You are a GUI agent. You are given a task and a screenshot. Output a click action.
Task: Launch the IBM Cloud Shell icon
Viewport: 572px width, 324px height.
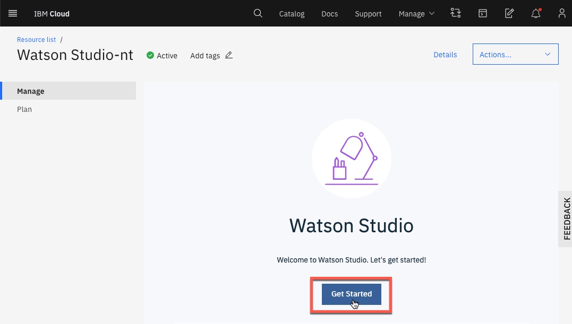(x=482, y=13)
